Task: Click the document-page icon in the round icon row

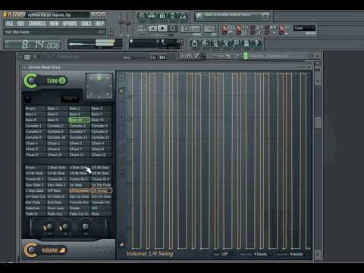Action: pyautogui.click(x=246, y=43)
